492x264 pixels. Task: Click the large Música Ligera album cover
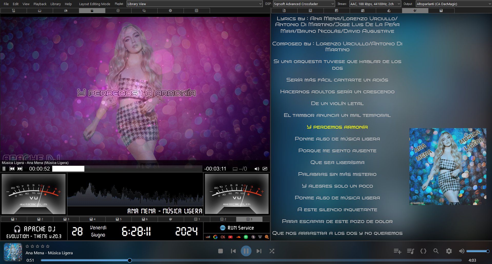(448, 167)
